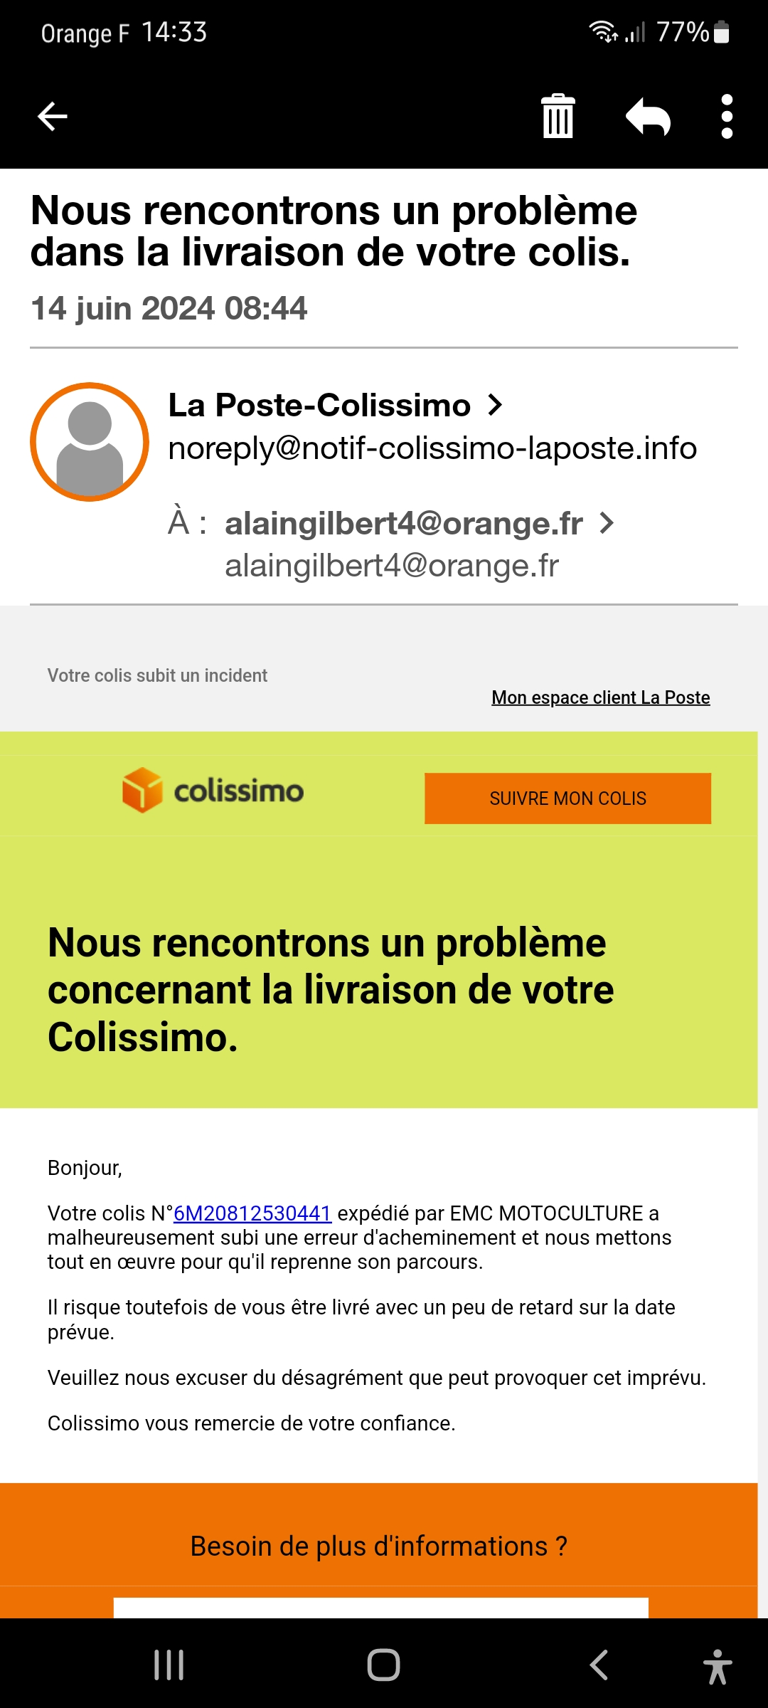768x1708 pixels.
Task: Open the Mon espace client La Poste link
Action: (x=601, y=697)
